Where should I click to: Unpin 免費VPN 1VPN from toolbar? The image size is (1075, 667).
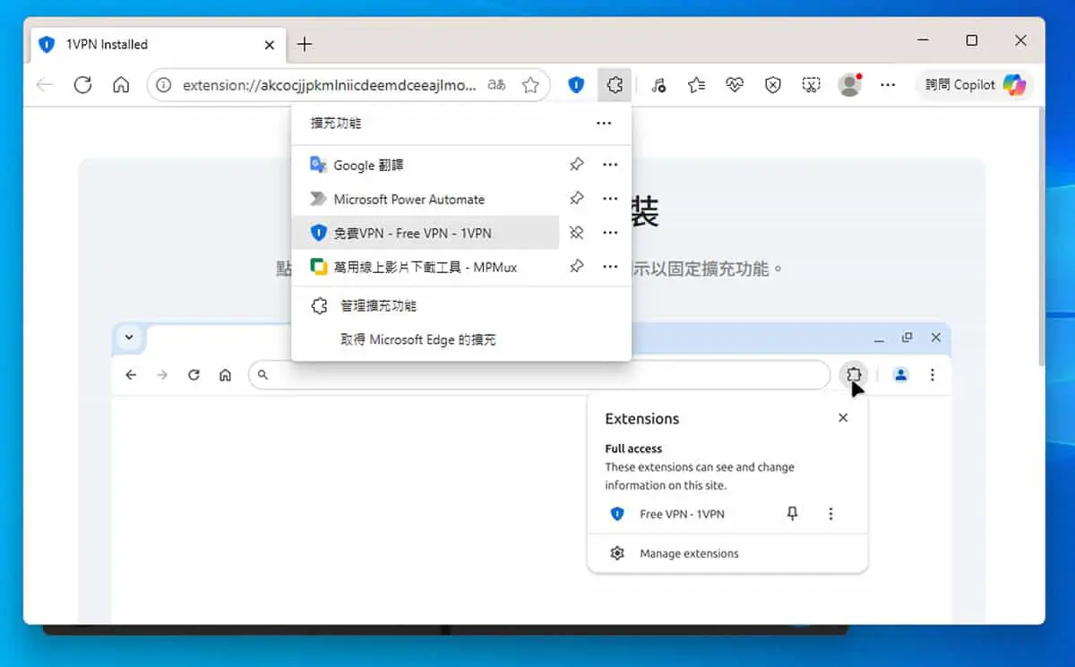click(x=577, y=233)
